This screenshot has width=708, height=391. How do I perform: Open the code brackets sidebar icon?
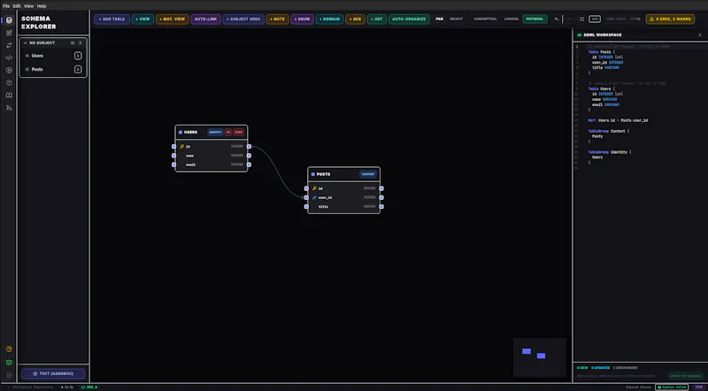coord(9,57)
